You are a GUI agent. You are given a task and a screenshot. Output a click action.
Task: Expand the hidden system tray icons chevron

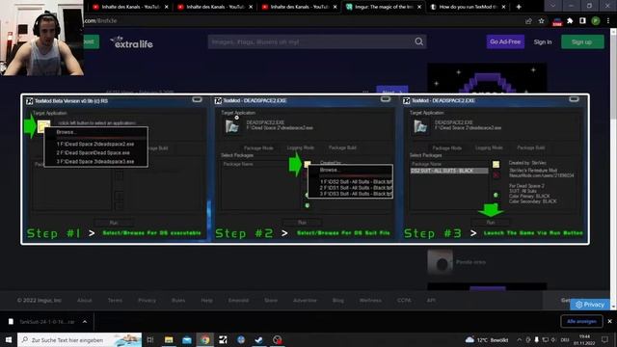520,340
